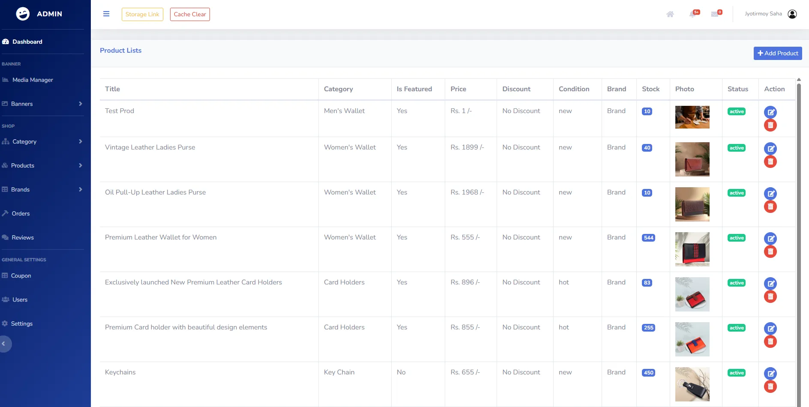This screenshot has height=407, width=809.
Task: Open the edit icon for Test Prod
Action: click(x=770, y=112)
